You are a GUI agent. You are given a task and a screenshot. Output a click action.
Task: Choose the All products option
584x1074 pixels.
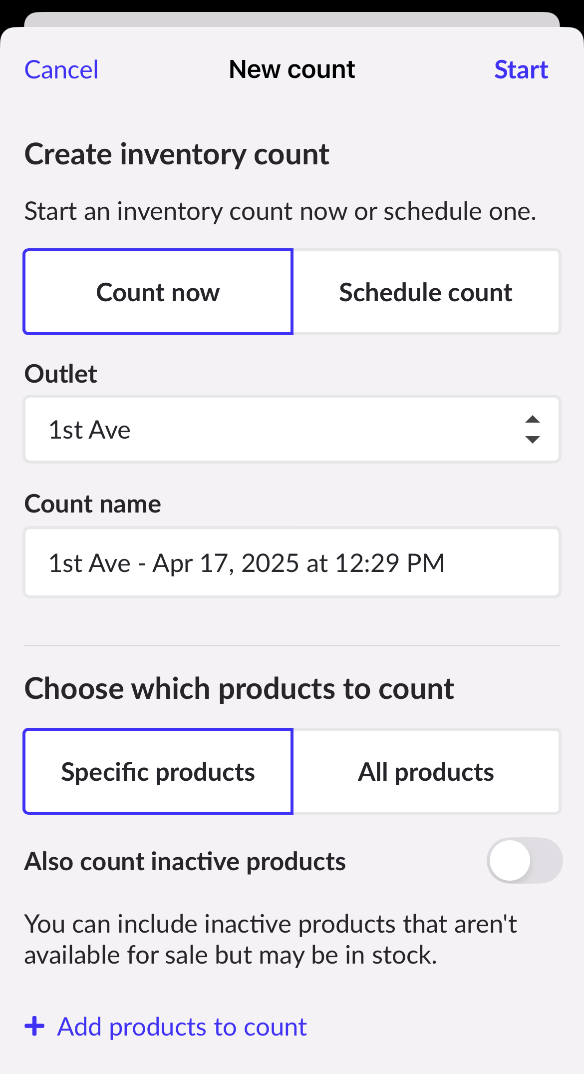(x=426, y=772)
